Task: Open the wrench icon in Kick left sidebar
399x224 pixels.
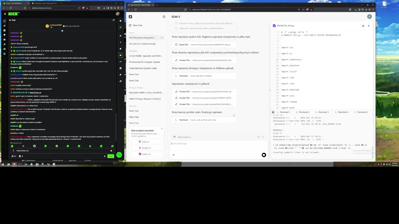Action: pyautogui.click(x=4, y=44)
